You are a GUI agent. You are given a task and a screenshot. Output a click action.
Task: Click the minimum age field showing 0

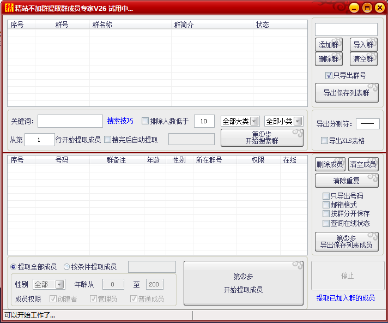point(113,284)
